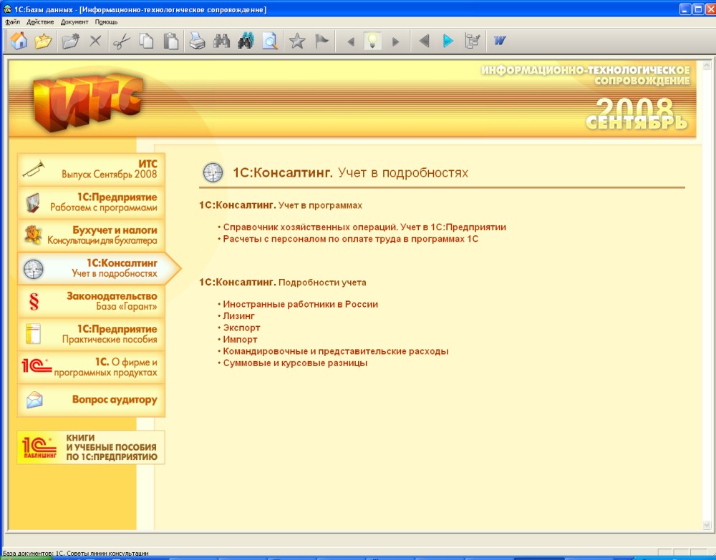The image size is (716, 560).
Task: Click the star bookmark icon
Action: pos(296,41)
